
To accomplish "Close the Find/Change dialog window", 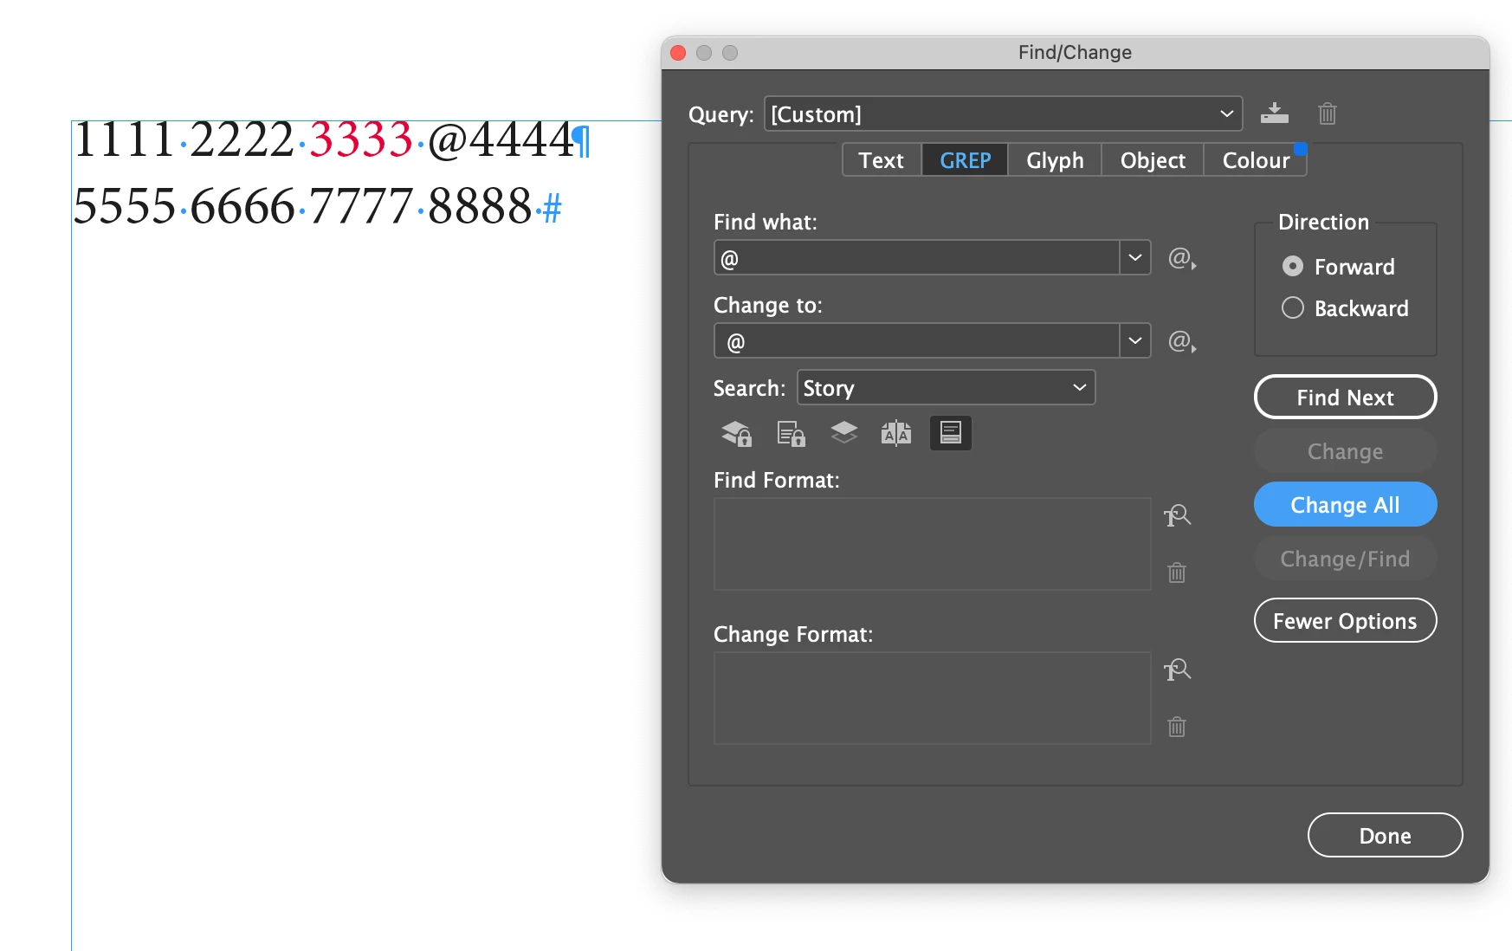I will pos(679,53).
